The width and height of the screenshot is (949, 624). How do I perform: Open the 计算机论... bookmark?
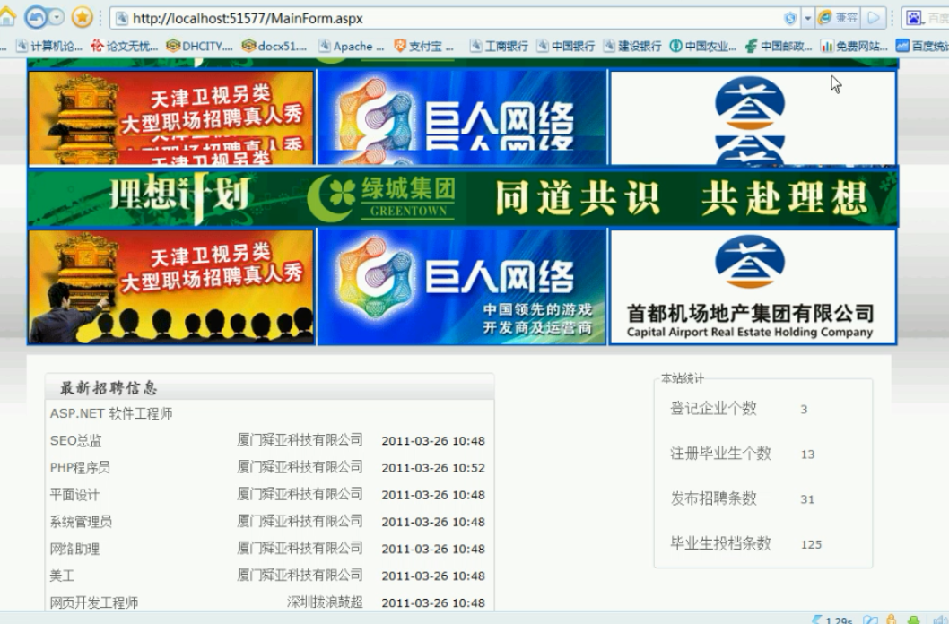point(49,46)
